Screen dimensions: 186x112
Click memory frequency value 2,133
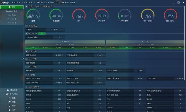point(99,71)
